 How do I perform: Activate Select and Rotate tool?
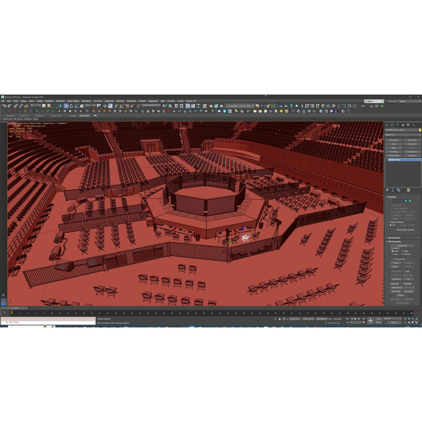72,106
